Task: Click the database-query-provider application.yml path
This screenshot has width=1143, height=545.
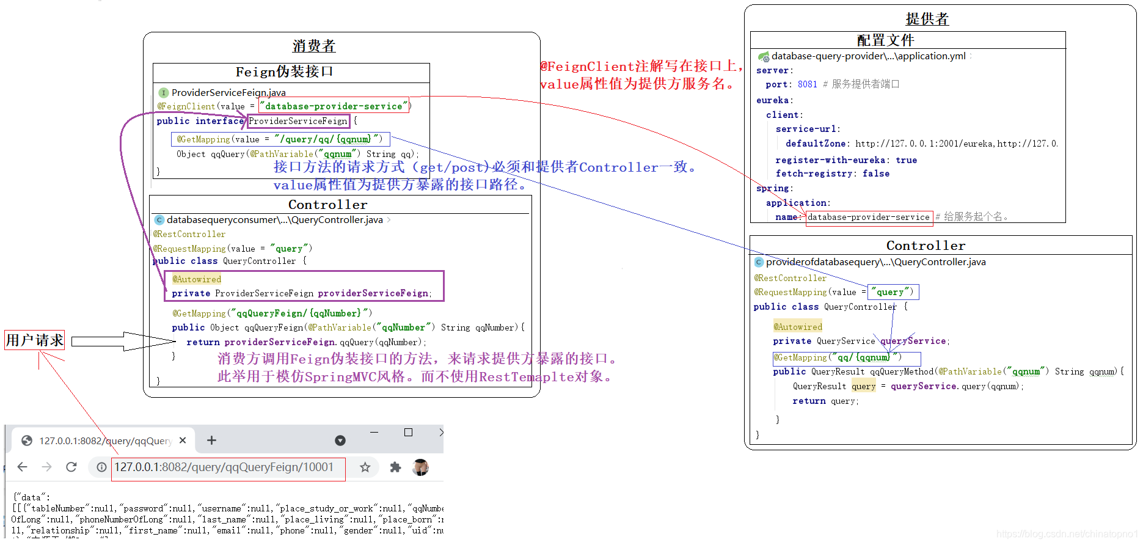Action: pos(869,56)
